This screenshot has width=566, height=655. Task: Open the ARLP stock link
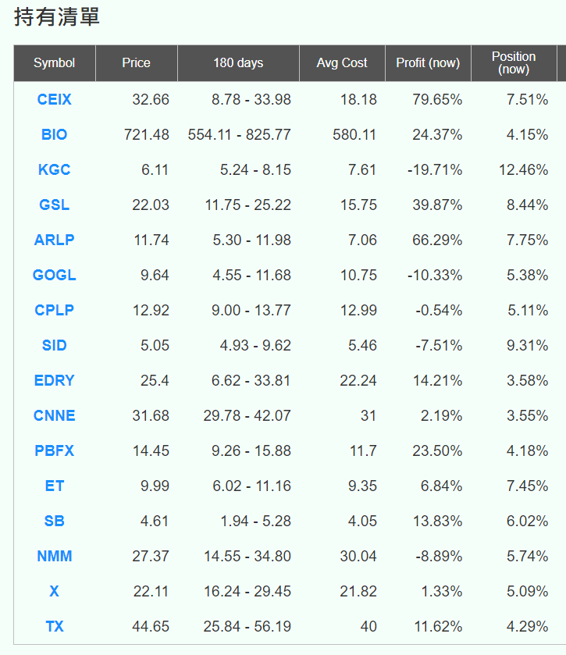pos(54,240)
